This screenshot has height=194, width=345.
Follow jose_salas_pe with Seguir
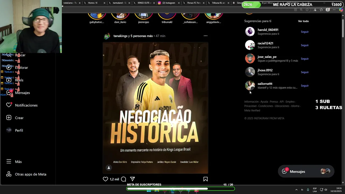pyautogui.click(x=305, y=59)
